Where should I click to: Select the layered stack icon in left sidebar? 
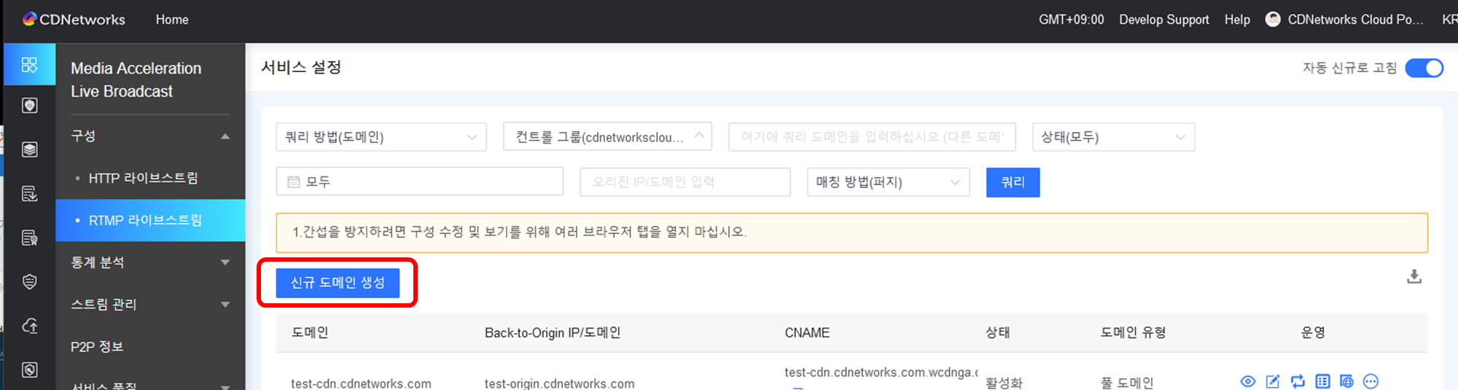click(29, 149)
